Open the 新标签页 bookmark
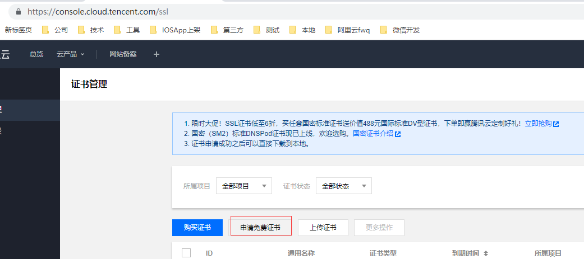584x259 pixels. point(19,30)
